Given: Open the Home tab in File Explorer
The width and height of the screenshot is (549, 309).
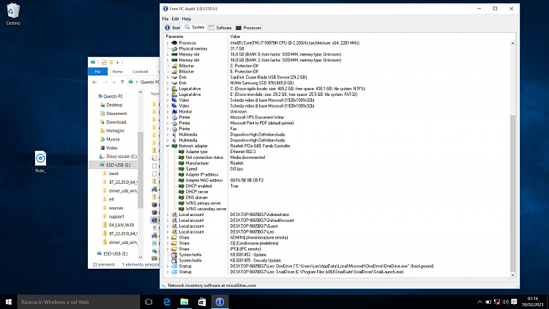Looking at the screenshot, I should 117,72.
